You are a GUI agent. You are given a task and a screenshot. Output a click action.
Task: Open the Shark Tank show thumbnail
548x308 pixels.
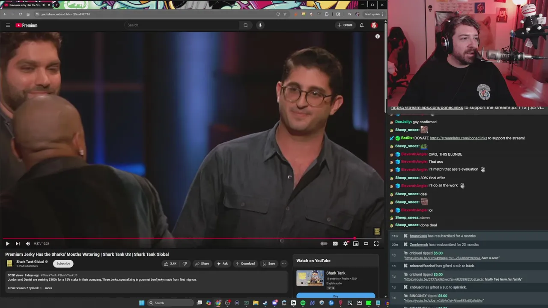pos(310,278)
